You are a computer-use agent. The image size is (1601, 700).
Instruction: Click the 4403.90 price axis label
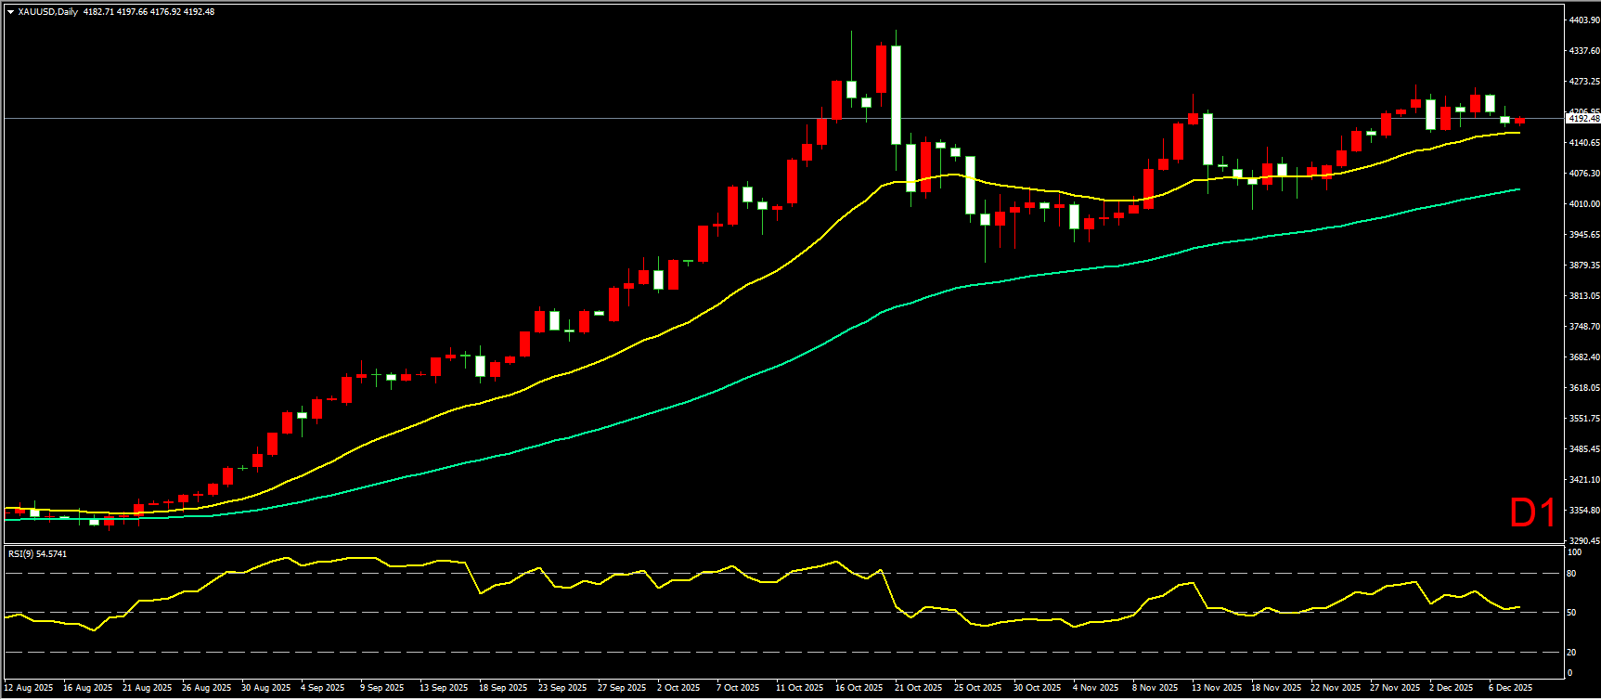click(1583, 20)
